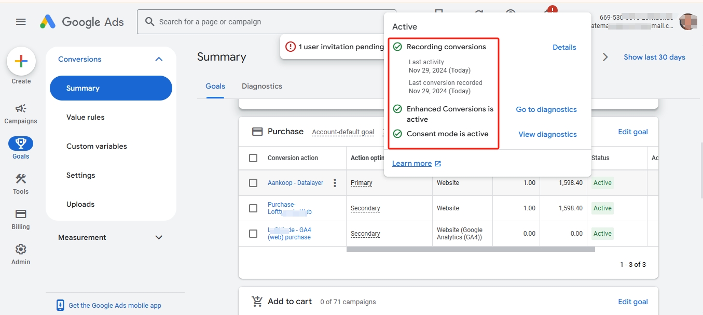This screenshot has width=703, height=315.
Task: Open the account profile avatar
Action: click(x=688, y=22)
